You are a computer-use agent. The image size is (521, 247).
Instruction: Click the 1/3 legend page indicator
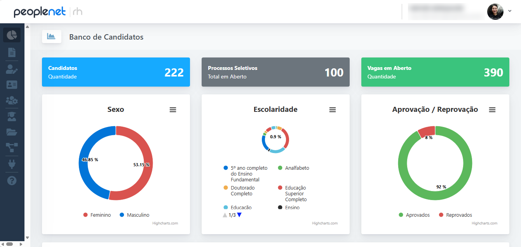232,215
